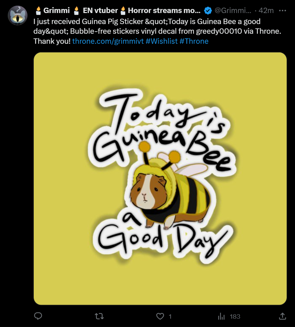Click the reply speech bubble icon
295x327 pixels.
coord(38,316)
